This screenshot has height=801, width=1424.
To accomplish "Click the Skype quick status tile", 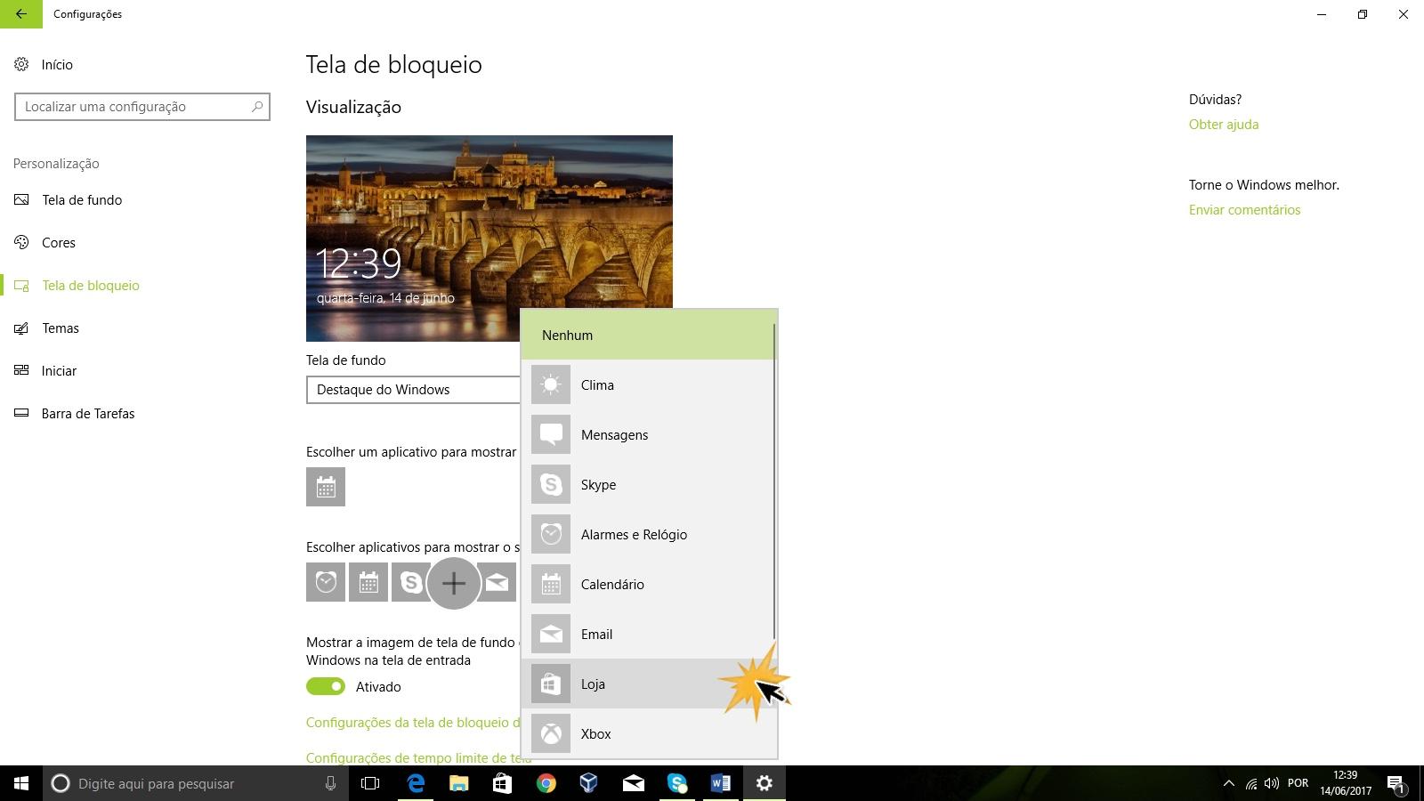I will [x=409, y=583].
